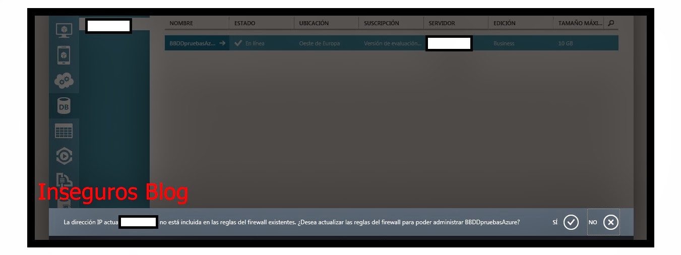681x255 pixels.
Task: Sort by NOMBRE column header
Action: pyautogui.click(x=181, y=23)
